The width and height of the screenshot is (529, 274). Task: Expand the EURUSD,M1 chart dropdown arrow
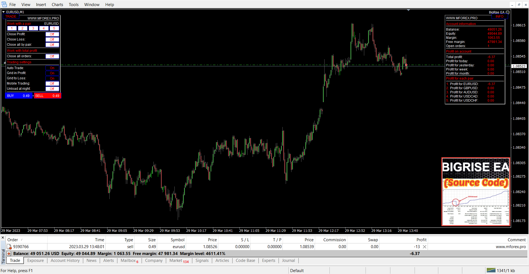coord(4,12)
